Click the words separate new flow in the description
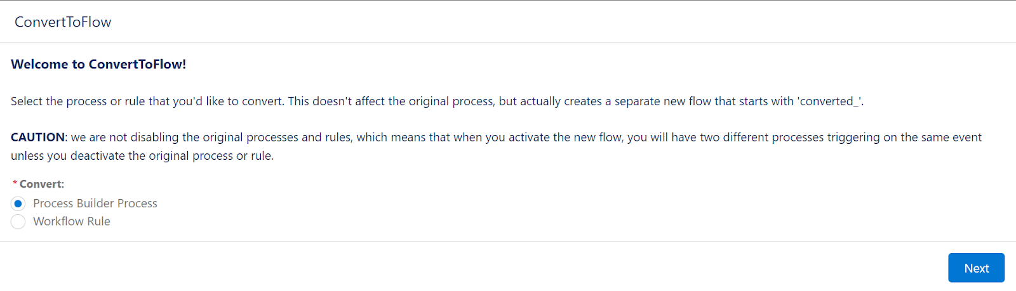The width and height of the screenshot is (1016, 291). coord(663,101)
